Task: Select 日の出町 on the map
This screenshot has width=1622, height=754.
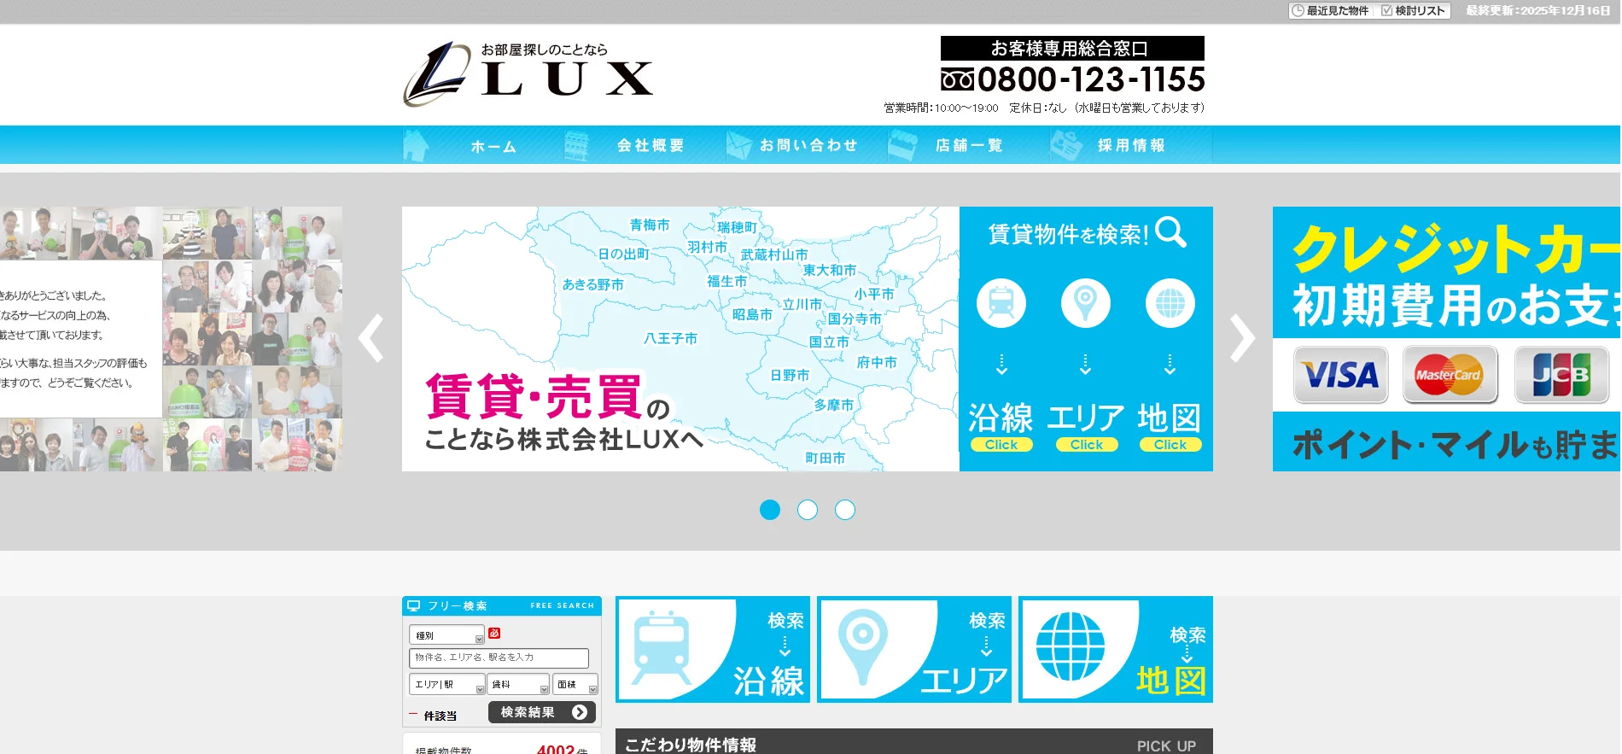Action: 624,254
